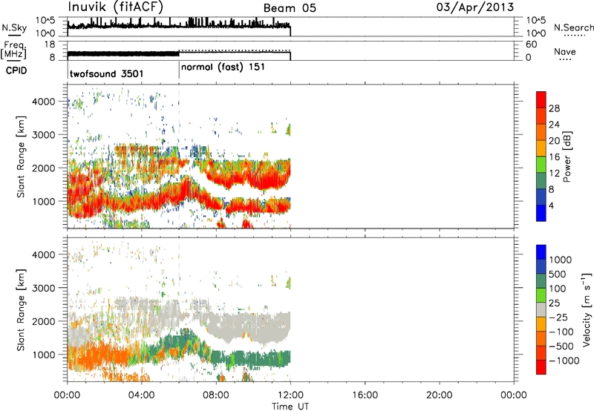Click the "4000" tick of the power panel
The height and width of the screenshot is (411, 594).
(x=44, y=102)
